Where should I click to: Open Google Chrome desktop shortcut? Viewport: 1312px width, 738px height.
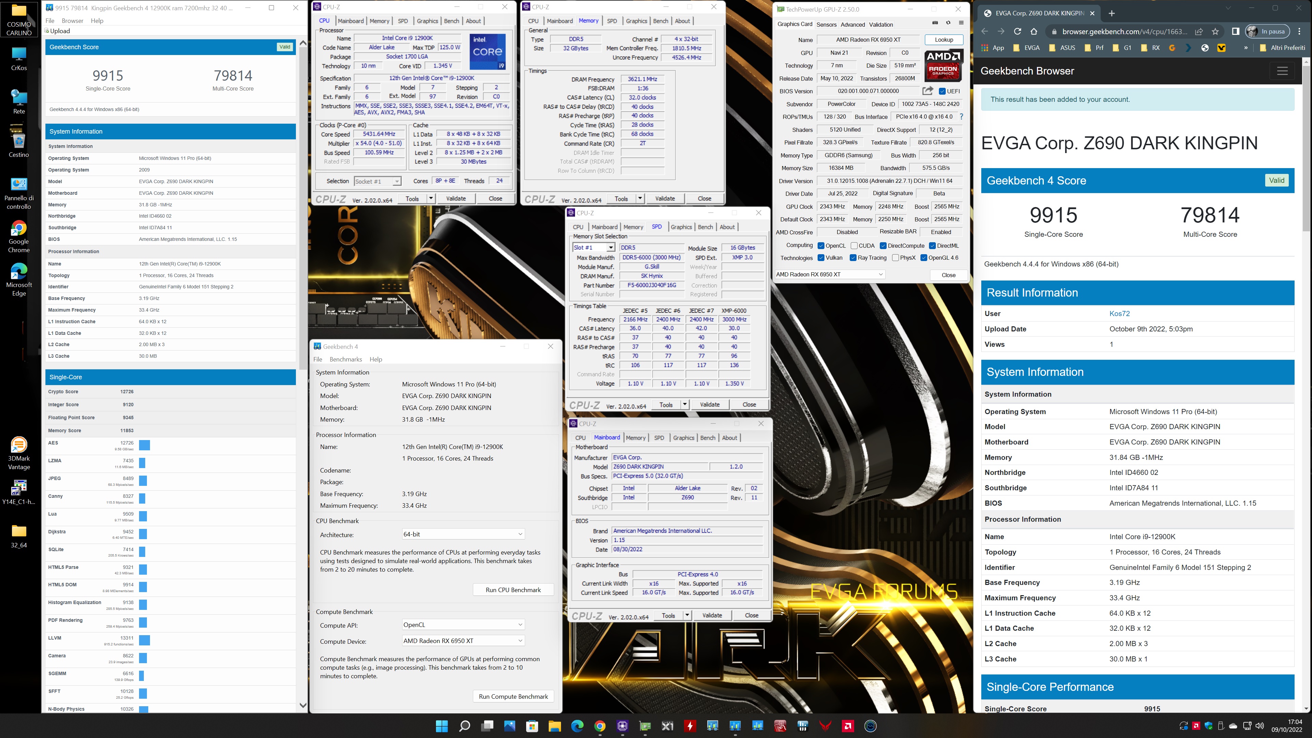coord(19,237)
